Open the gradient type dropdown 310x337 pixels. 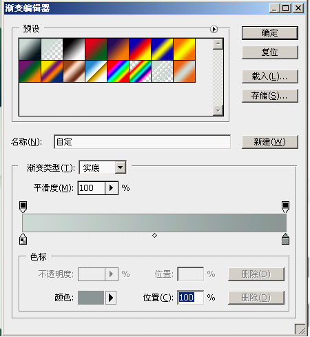[x=121, y=167]
